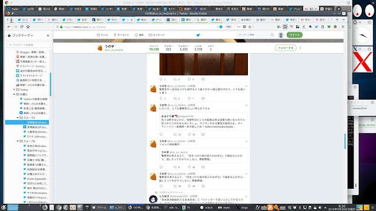Viewport: 376px width, 211px height.
Task: View the フォロー 323 following list
Action: click(x=169, y=47)
